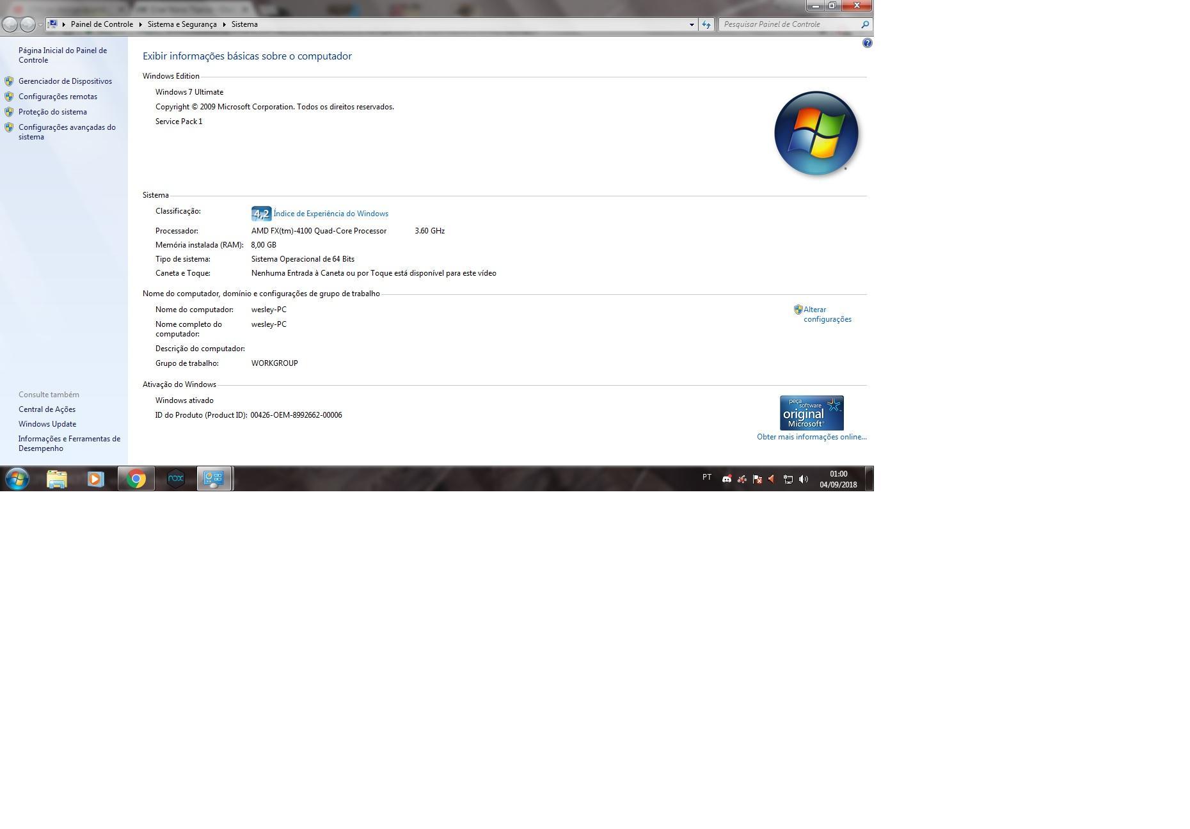This screenshot has height=829, width=1190.
Task: Open the volume control tray icon
Action: [x=804, y=479]
